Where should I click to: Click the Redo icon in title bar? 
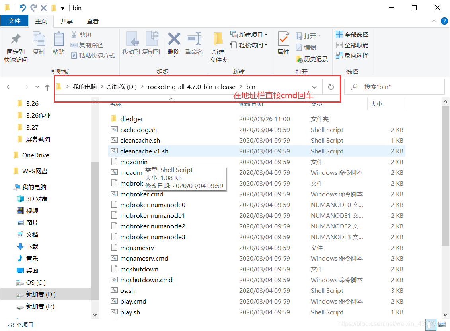33,8
